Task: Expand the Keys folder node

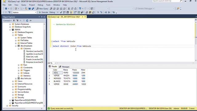Action: [19, 65]
